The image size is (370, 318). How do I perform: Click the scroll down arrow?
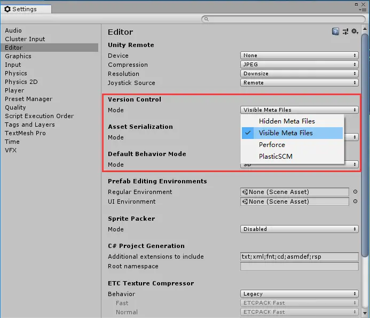pos(365,313)
